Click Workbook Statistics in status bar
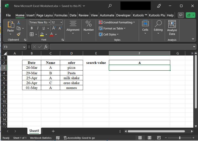The height and width of the screenshot is (141, 198). tap(41, 138)
